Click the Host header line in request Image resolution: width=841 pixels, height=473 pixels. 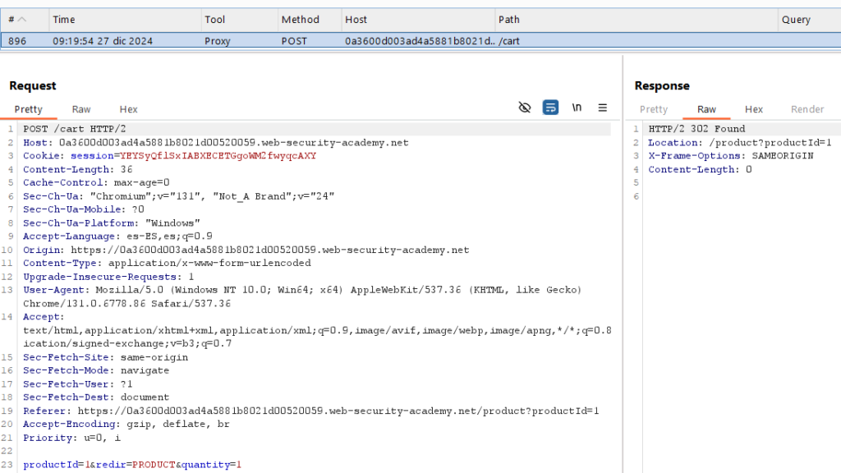(216, 143)
